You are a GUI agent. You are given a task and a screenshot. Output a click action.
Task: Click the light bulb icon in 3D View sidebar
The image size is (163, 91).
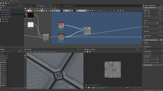25,57
